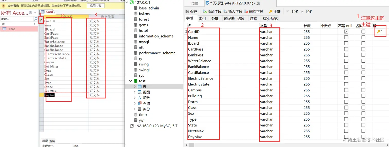The image size is (389, 147).
Task: Check the virtual checkbox for CardID row
Action: pyautogui.click(x=363, y=32)
